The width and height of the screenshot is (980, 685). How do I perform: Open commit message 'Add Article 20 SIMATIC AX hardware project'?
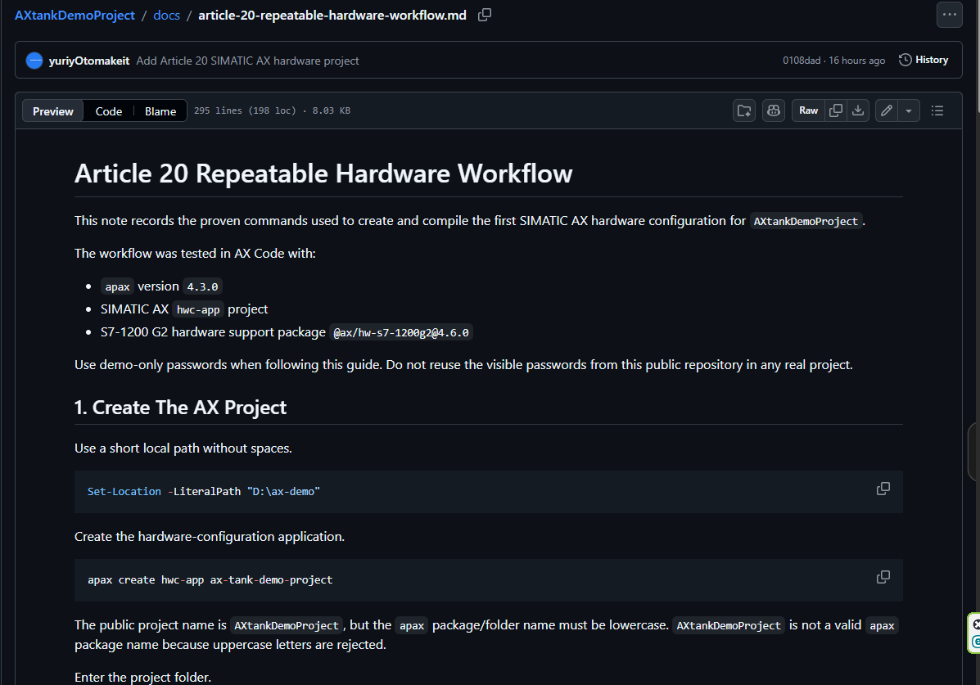tap(247, 61)
